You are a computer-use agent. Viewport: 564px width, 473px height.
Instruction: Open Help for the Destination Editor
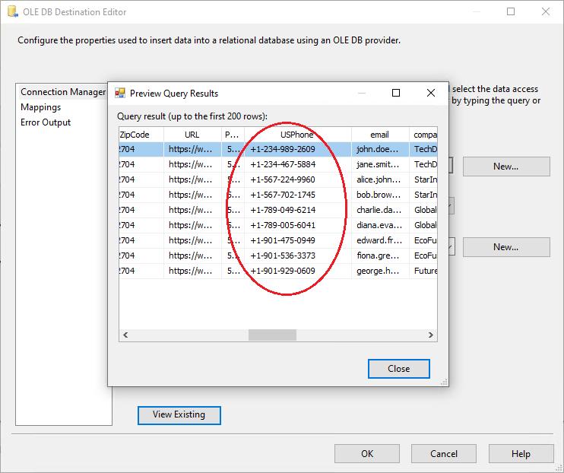(x=521, y=454)
